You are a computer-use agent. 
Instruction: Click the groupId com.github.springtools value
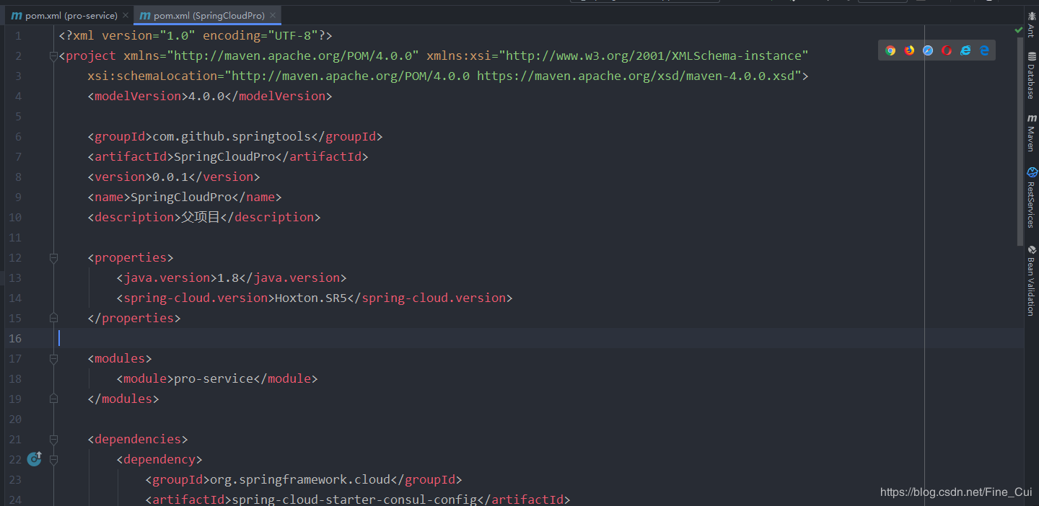(232, 136)
